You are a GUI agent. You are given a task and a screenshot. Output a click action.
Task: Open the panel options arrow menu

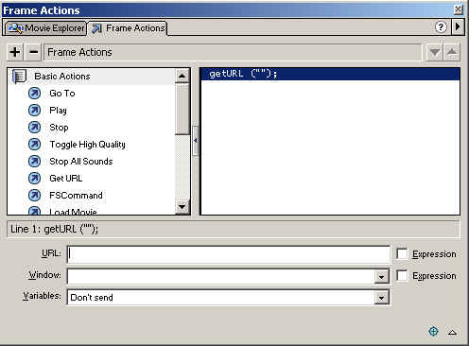pos(458,26)
